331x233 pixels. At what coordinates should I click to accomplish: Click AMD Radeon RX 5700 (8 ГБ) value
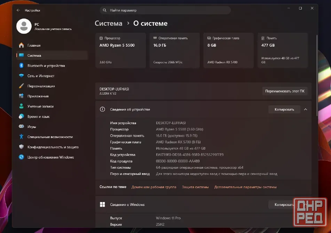(x=178, y=142)
